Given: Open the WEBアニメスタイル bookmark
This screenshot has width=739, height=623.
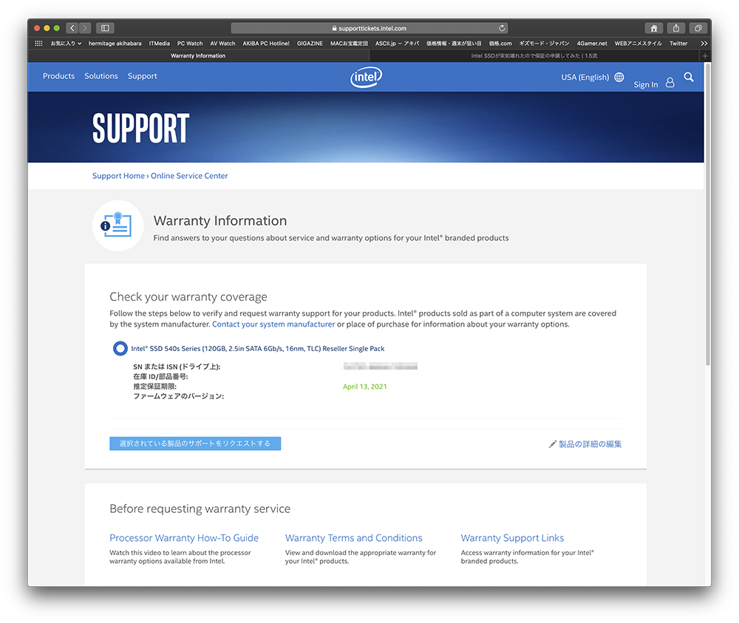Looking at the screenshot, I should click(638, 44).
